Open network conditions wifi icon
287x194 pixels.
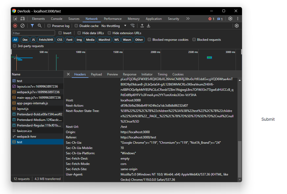tap(133, 26)
